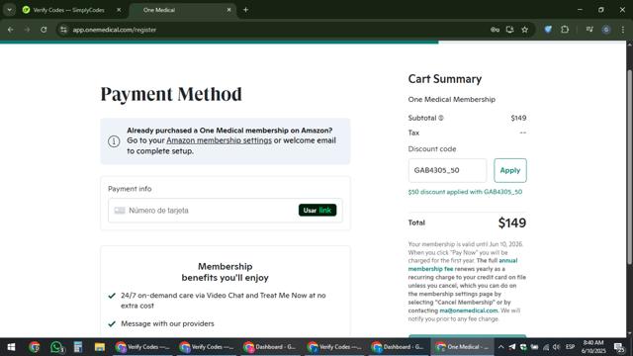Viewport: 633px width, 356px height.
Task: Open Amazon membership settings link
Action: (220, 140)
